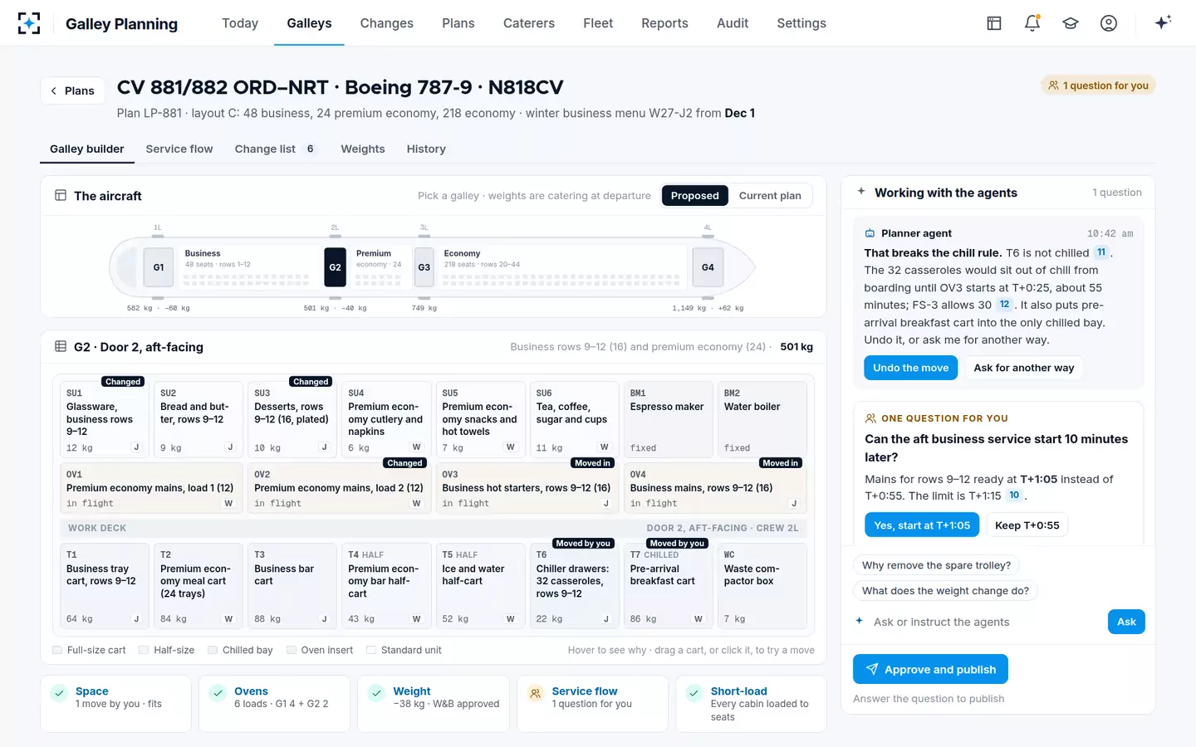Open the Weights tab
This screenshot has height=747, width=1196.
click(363, 149)
